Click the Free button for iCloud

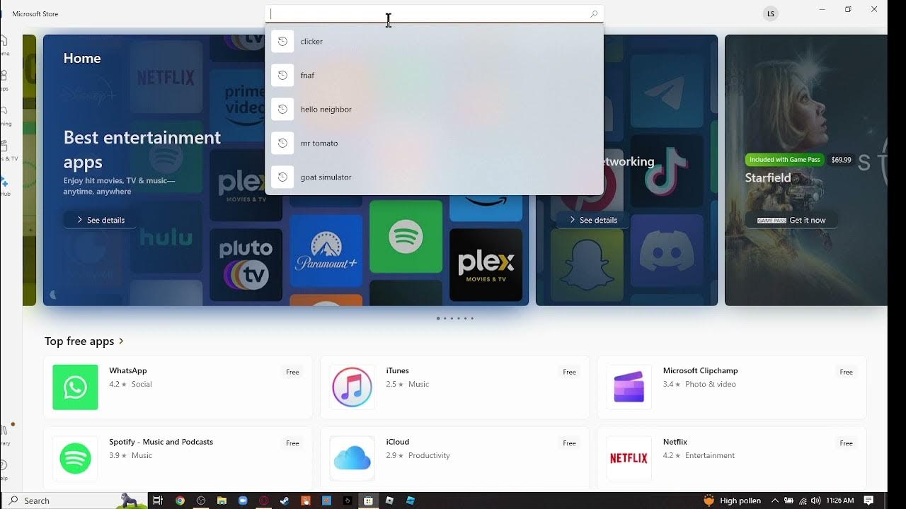pyautogui.click(x=569, y=443)
